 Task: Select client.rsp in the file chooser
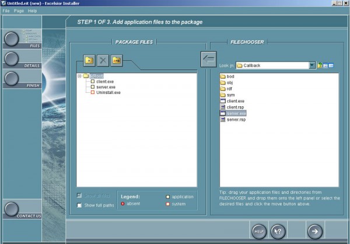pos(232,107)
